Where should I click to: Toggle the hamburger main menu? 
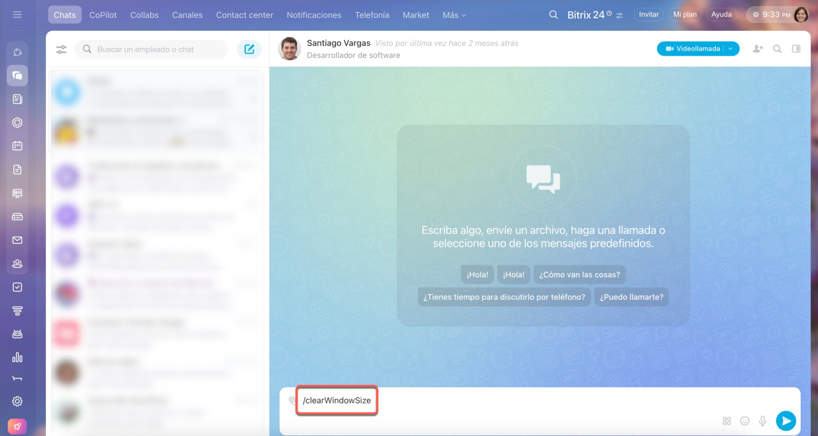pos(17,15)
